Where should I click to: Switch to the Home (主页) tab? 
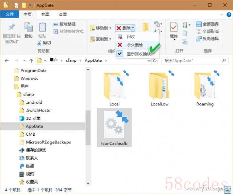click(x=28, y=14)
